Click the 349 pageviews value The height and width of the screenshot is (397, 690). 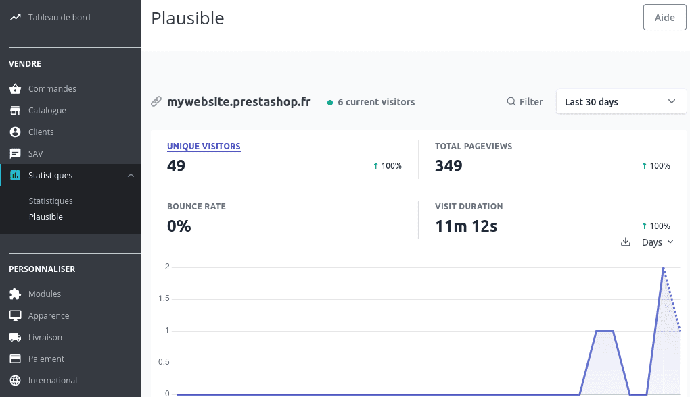448,166
